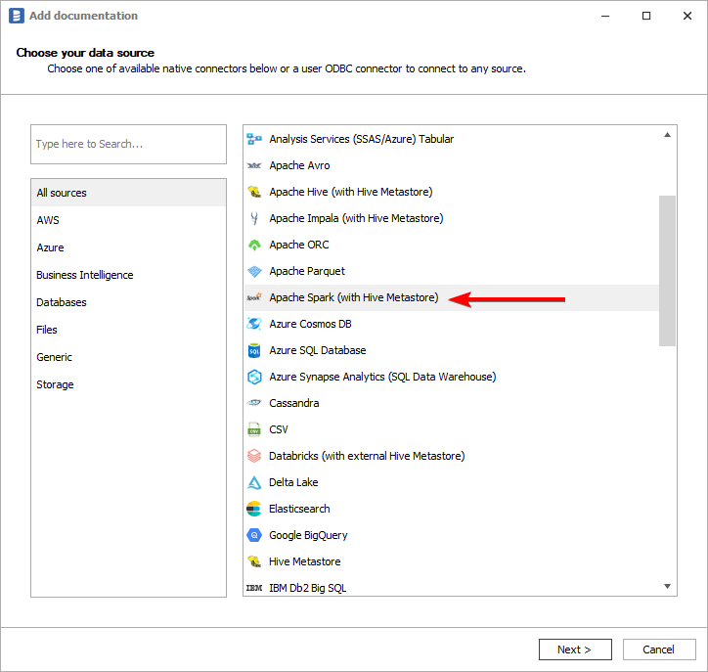Click the connector list scrollbar thumb
The height and width of the screenshot is (672, 708).
[x=667, y=271]
